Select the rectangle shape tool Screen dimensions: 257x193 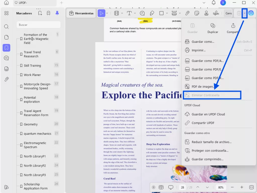(x=161, y=13)
